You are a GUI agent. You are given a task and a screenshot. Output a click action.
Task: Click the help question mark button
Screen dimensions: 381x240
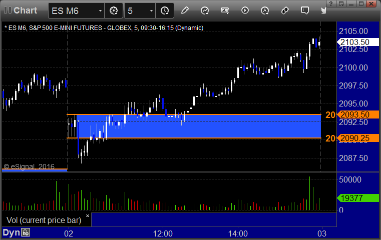331,3
